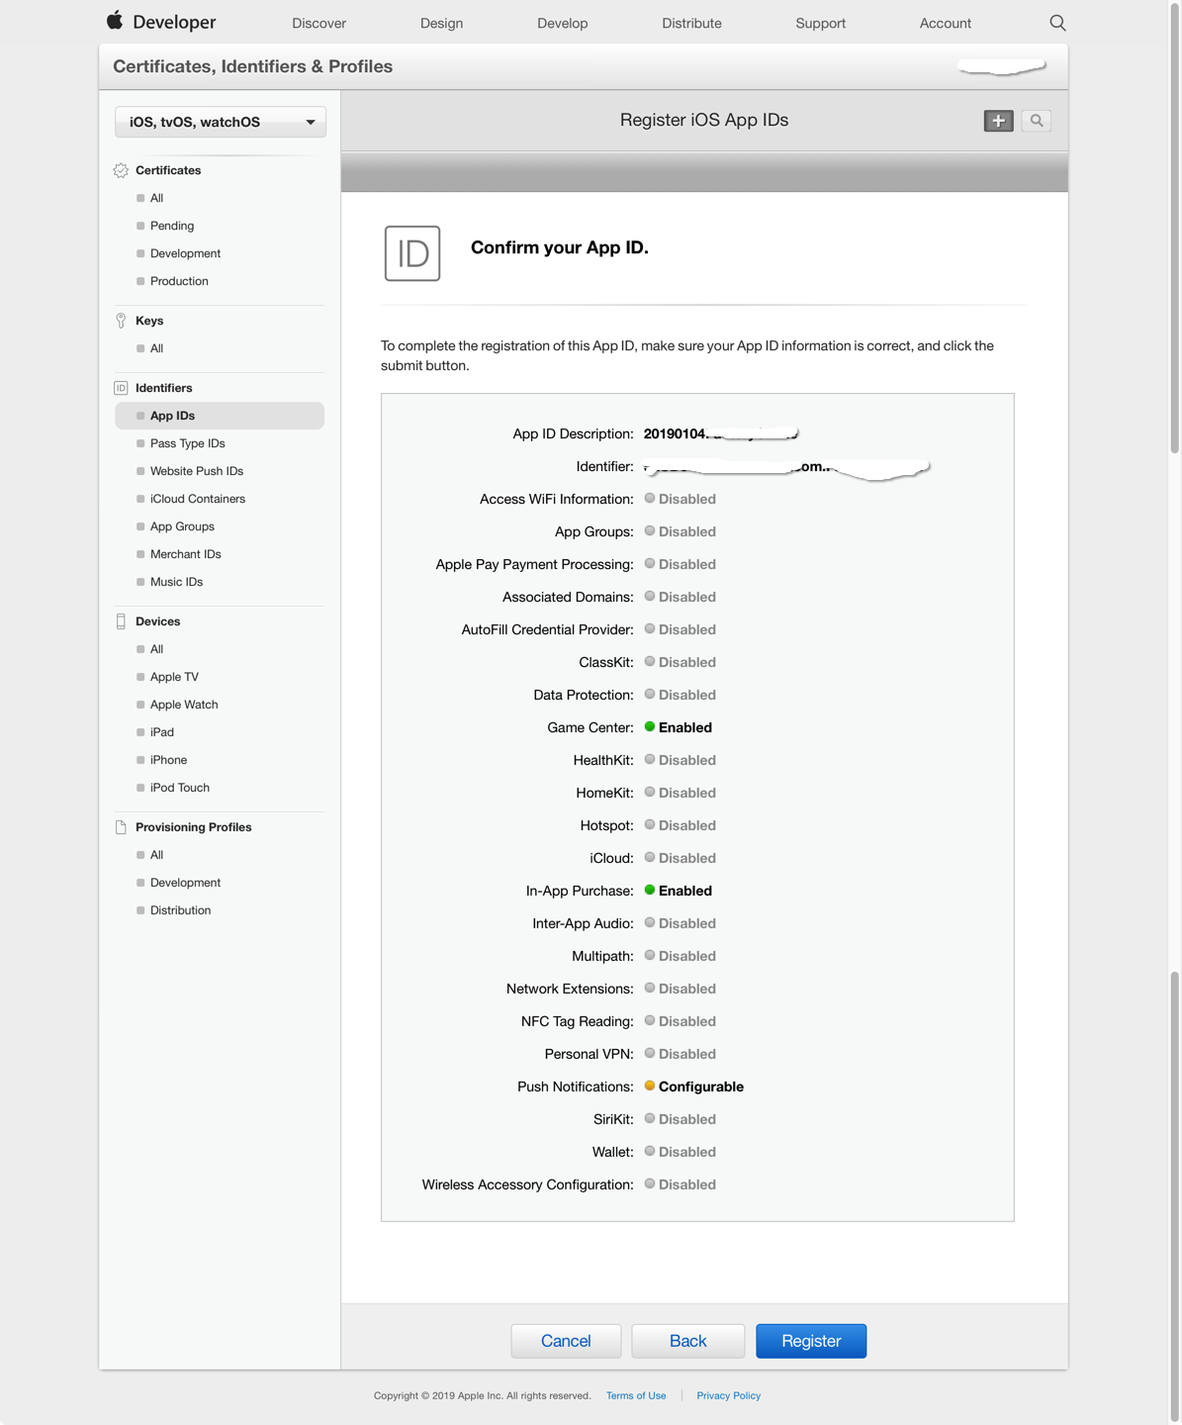Screen dimensions: 1182x1425
Task: Click the In-App Purchase Enabled status dot
Action: point(650,891)
